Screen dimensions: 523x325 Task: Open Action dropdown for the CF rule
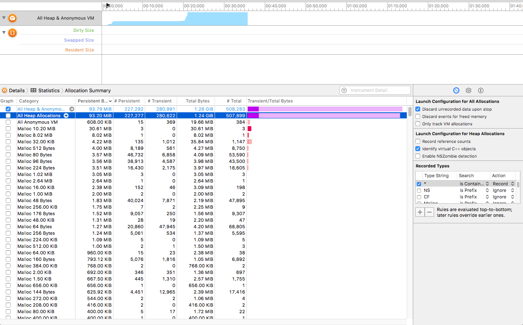[503, 197]
